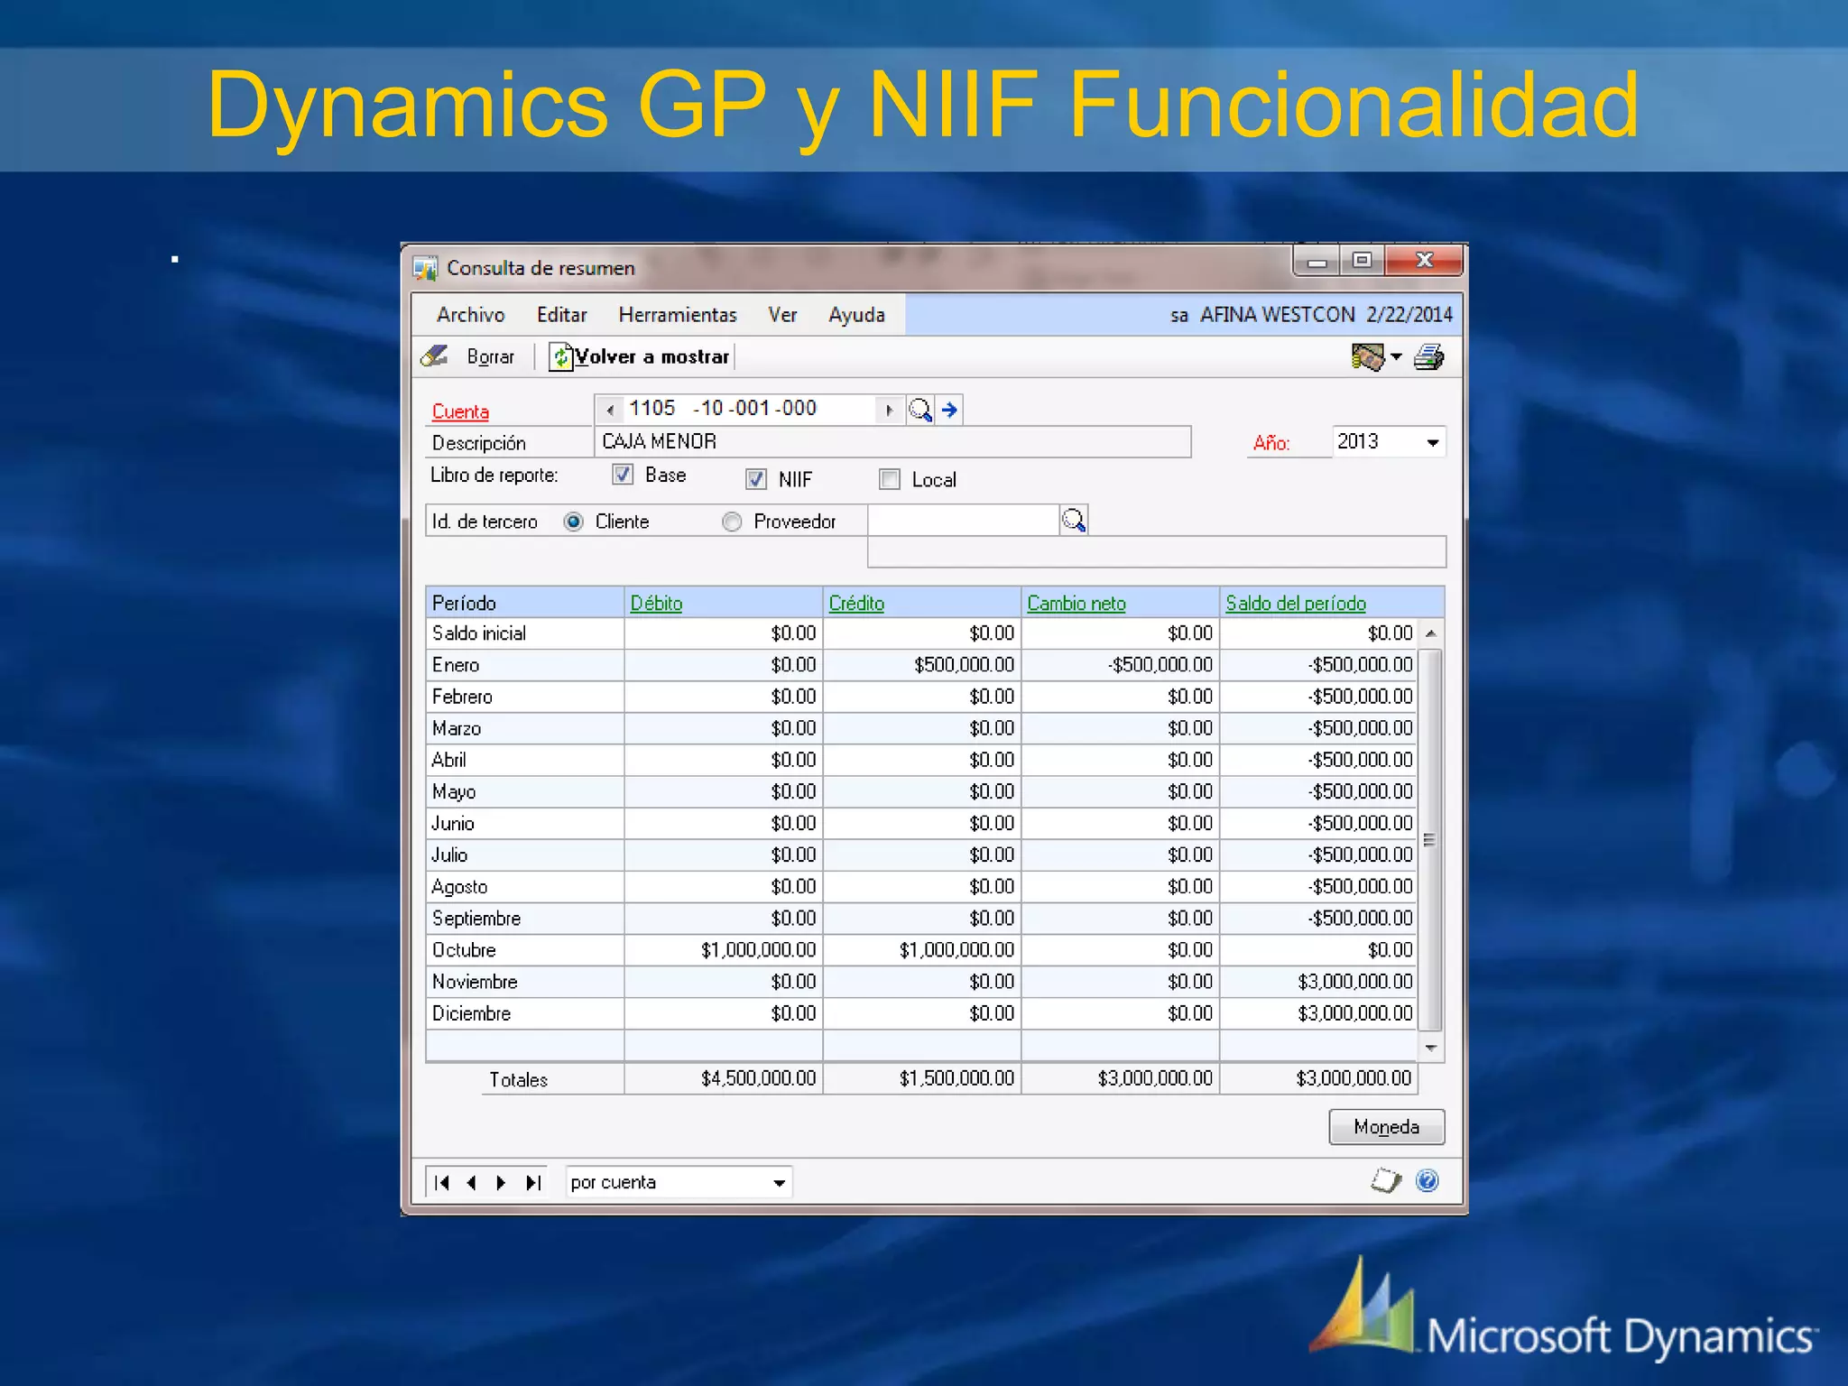Select the Diciembre period row

(x=921, y=1013)
